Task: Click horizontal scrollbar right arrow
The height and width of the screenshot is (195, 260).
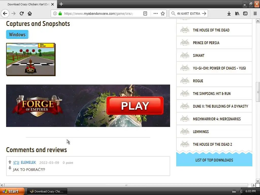Action: [x=253, y=185]
